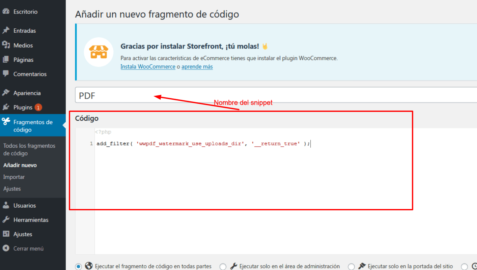Click the clock icon at right edge
Image resolution: width=477 pixels, height=270 pixels.
[474, 266]
